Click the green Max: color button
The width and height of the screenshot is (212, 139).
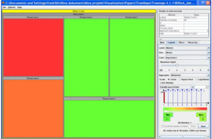(201, 115)
